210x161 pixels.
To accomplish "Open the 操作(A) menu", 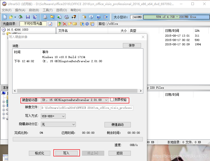I will 20,10.
